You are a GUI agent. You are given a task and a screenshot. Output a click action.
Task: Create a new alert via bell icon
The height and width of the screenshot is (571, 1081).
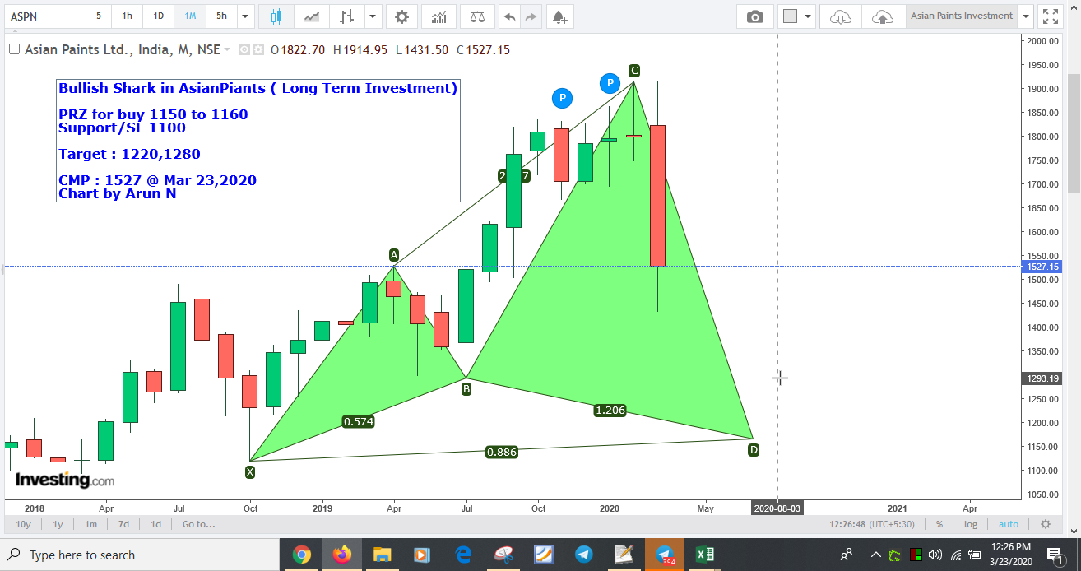coord(560,16)
